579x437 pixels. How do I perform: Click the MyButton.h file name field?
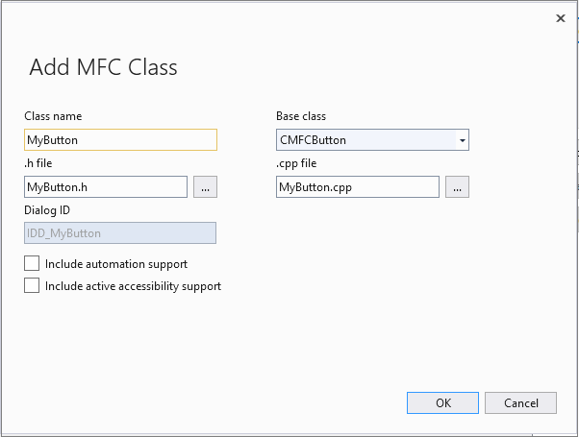[106, 187]
